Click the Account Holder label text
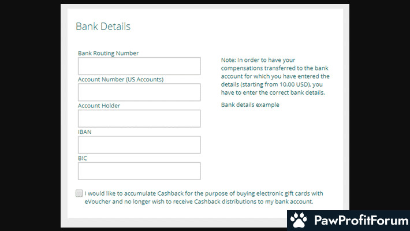The width and height of the screenshot is (410, 231). pos(99,106)
